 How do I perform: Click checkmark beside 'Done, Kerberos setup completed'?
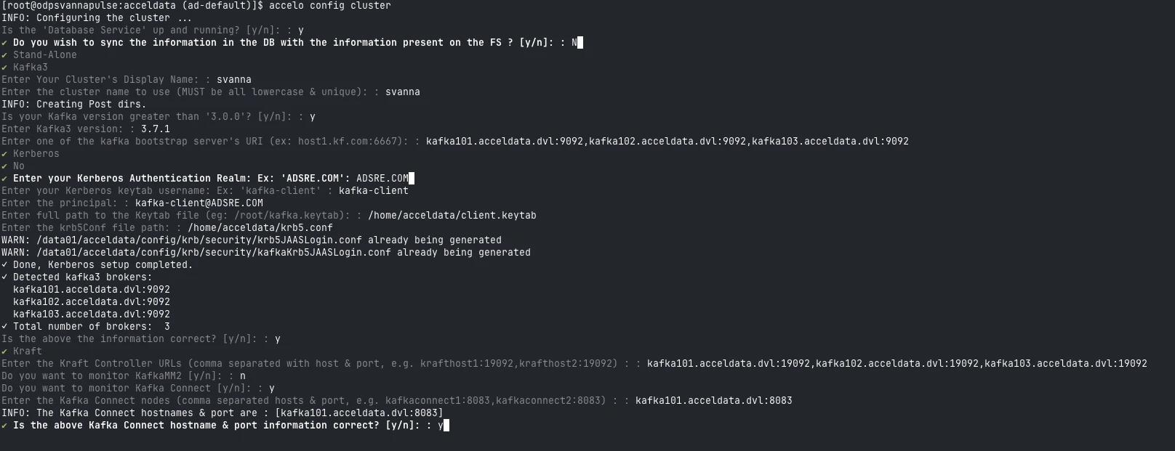click(4, 265)
